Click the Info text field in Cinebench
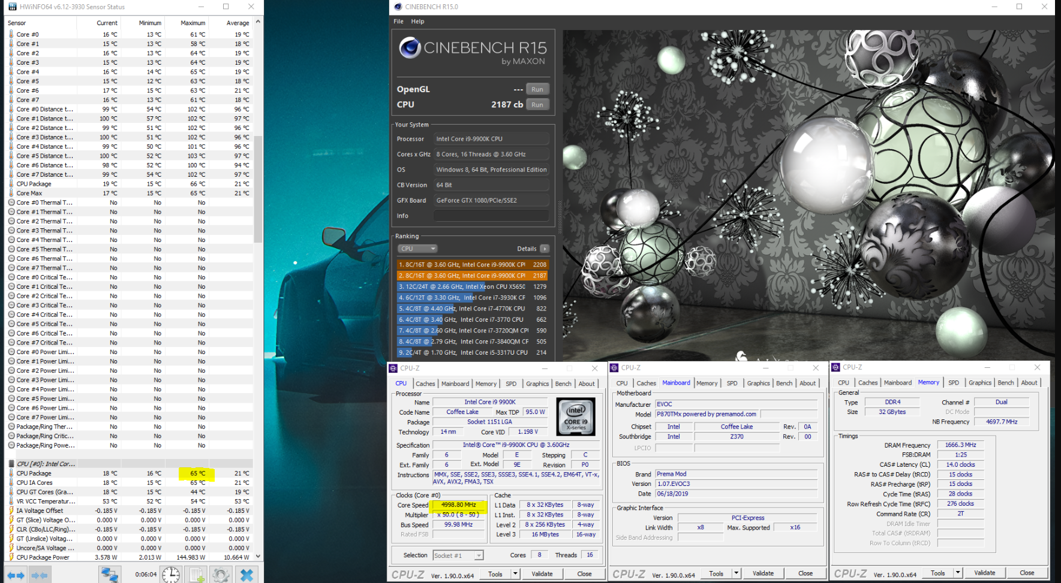Image resolution: width=1061 pixels, height=583 pixels. tap(491, 216)
